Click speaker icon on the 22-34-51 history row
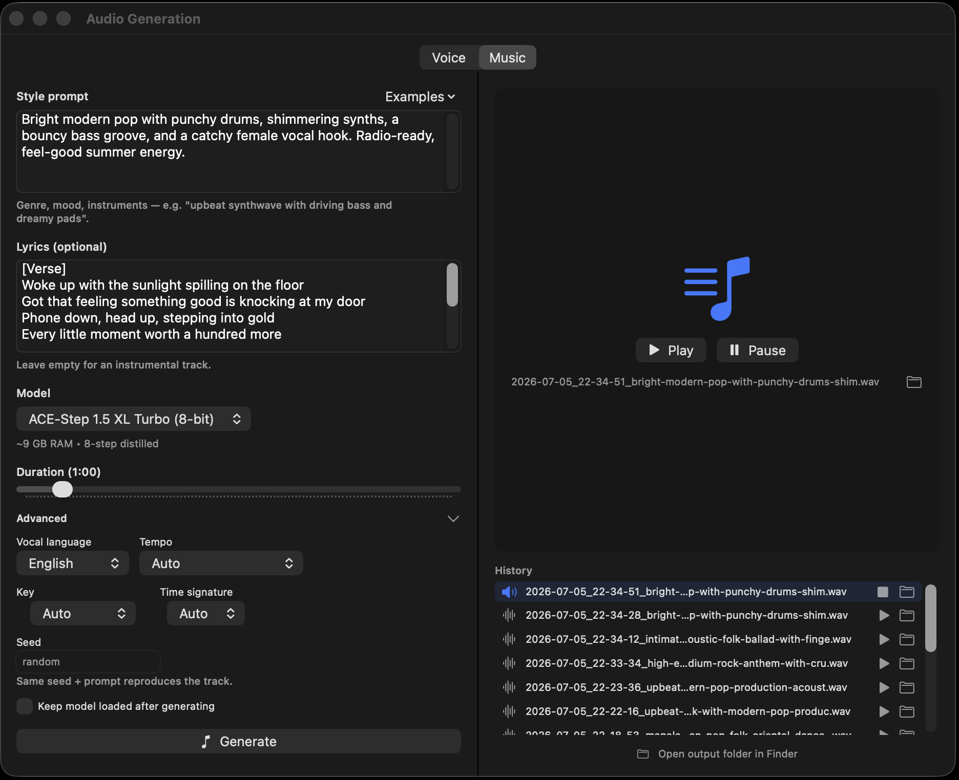959x780 pixels. pyautogui.click(x=509, y=592)
